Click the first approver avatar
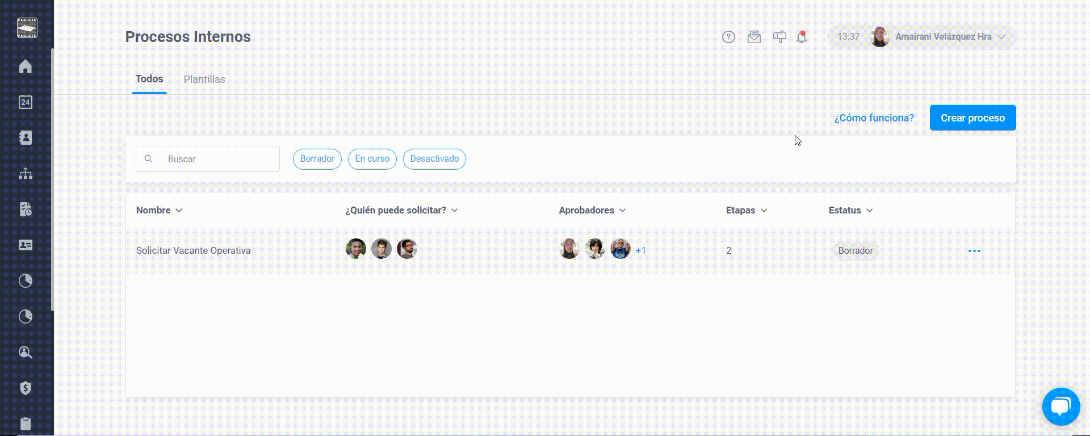The width and height of the screenshot is (1090, 436). click(x=569, y=249)
